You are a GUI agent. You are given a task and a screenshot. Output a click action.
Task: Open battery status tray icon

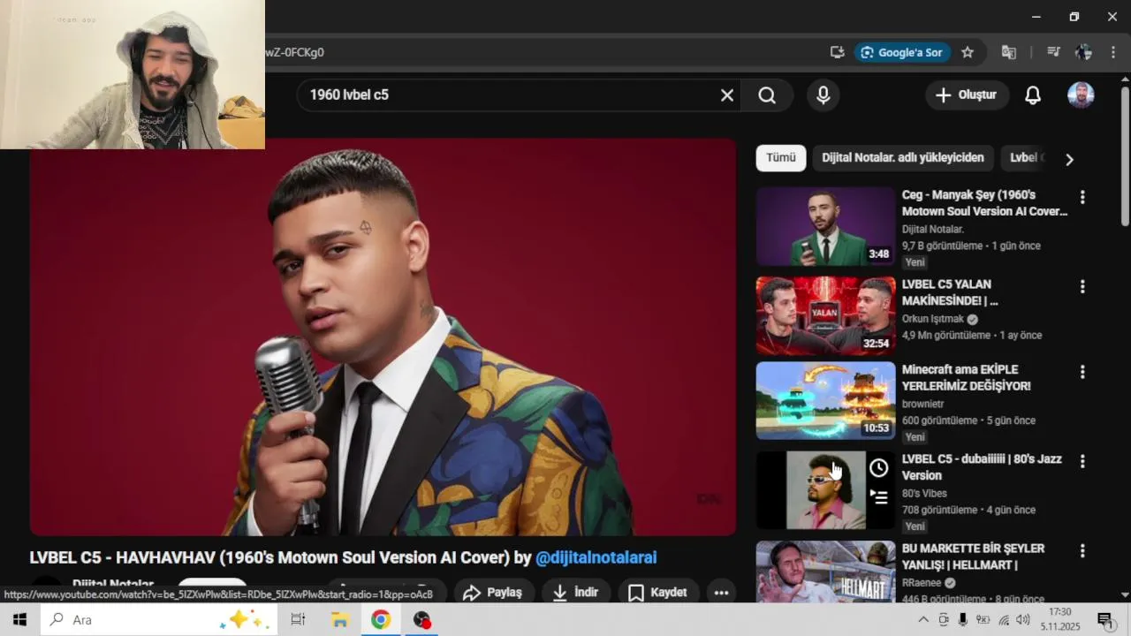pos(983,619)
